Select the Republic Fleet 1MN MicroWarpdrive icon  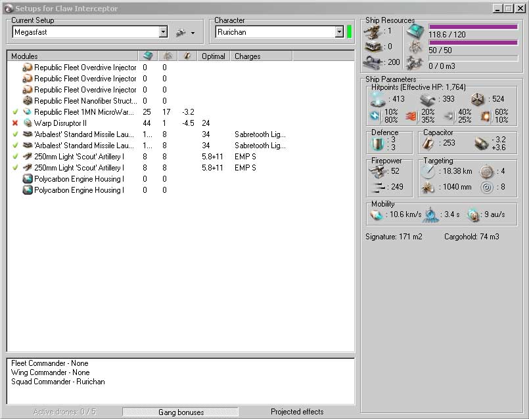click(28, 111)
